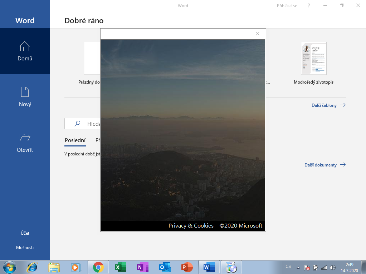Viewport: 366px width, 274px height.
Task: Switch to the Poslední tab
Action: point(75,140)
